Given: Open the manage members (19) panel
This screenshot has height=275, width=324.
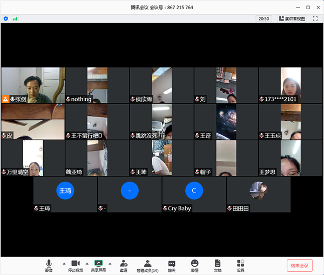Looking at the screenshot, I should [147, 263].
